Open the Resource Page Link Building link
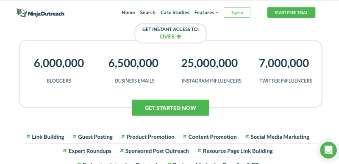This screenshot has height=164, width=339. pyautogui.click(x=238, y=151)
